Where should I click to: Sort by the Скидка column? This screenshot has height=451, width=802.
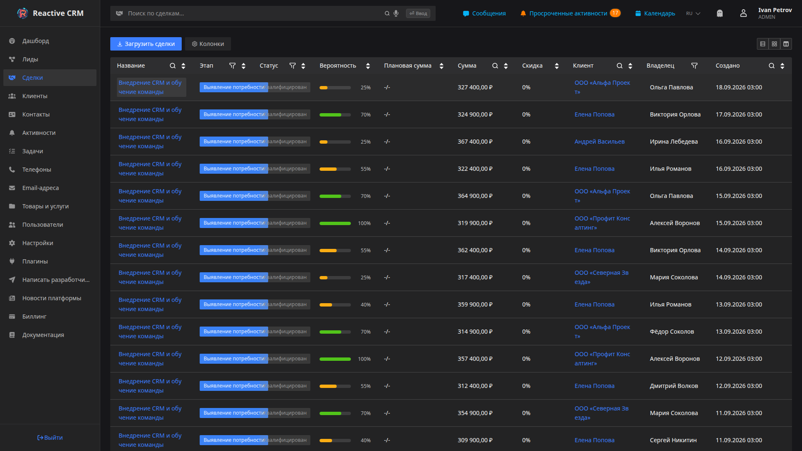[x=557, y=66]
